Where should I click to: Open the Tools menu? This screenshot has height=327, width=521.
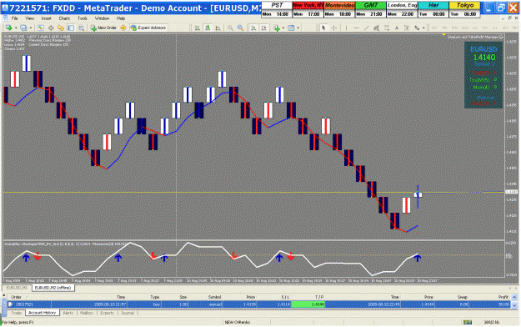[x=83, y=18]
